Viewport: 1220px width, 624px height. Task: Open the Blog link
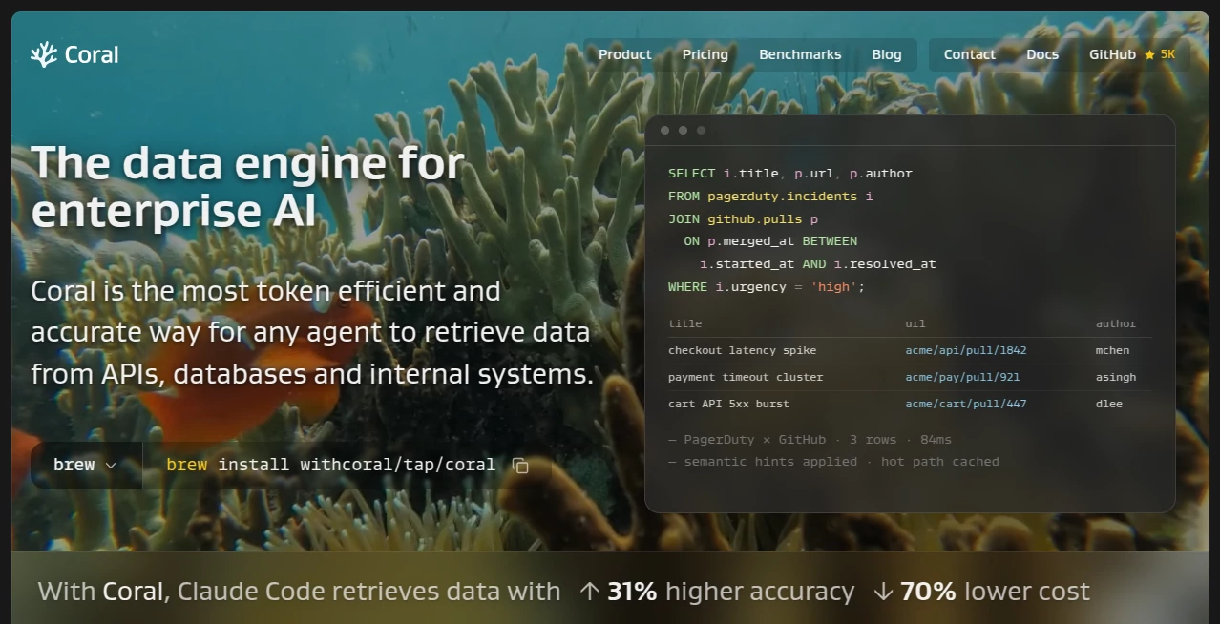coord(887,54)
